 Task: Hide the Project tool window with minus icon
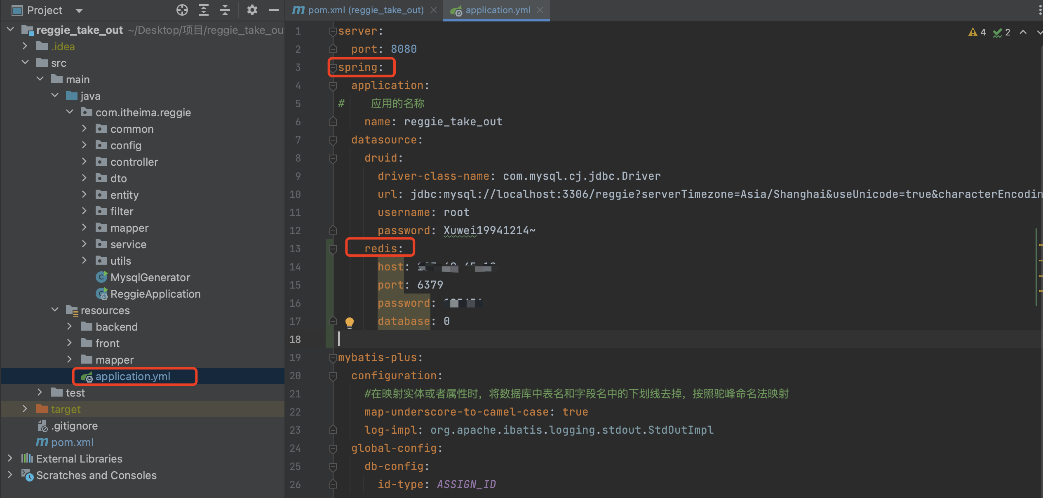tap(274, 10)
